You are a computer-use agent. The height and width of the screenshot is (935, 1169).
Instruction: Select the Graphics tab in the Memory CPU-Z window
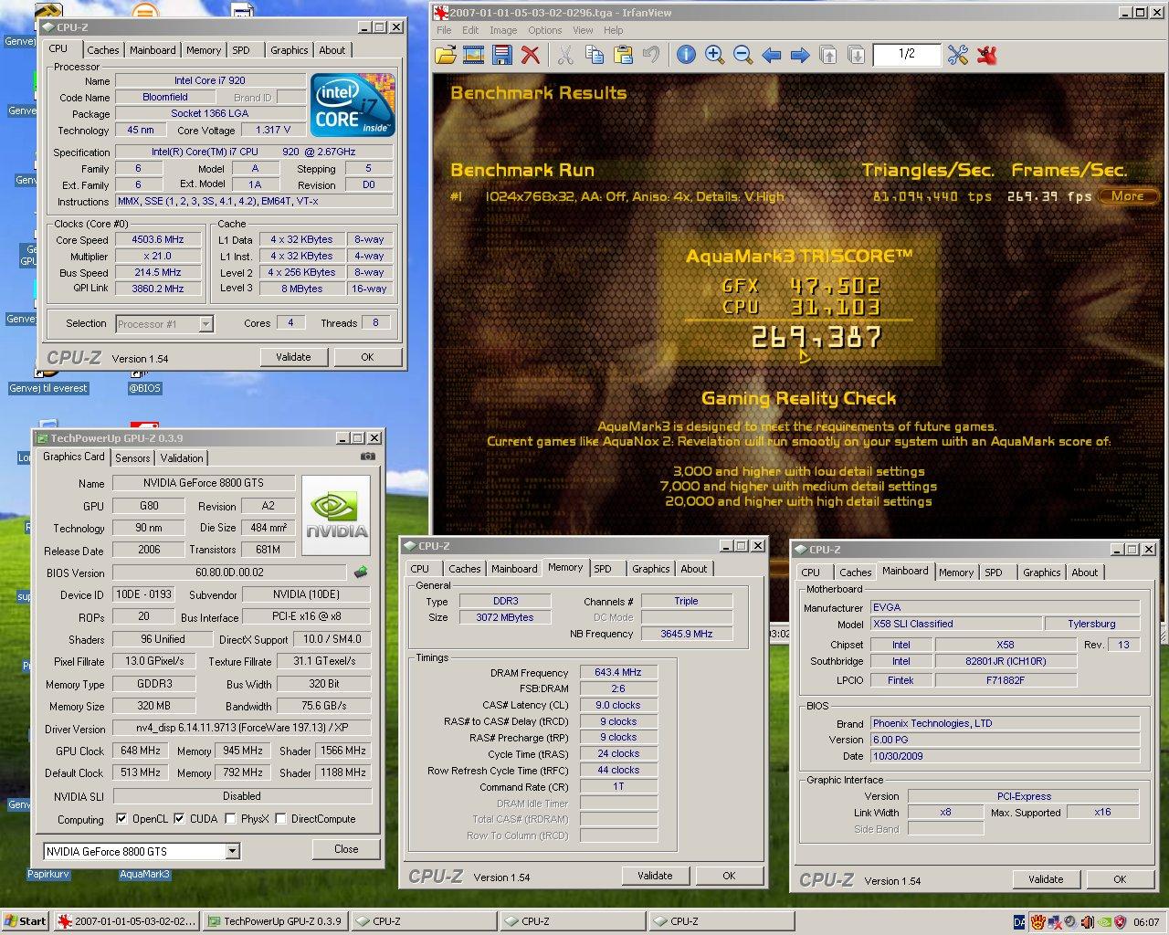[x=651, y=569]
